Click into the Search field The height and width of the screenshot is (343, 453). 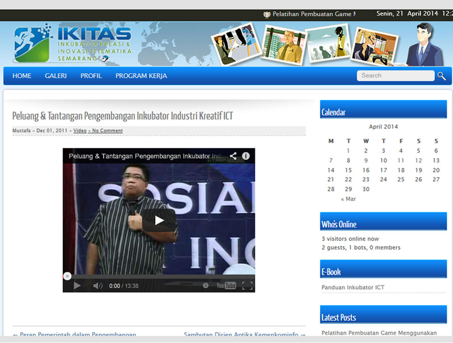(395, 75)
